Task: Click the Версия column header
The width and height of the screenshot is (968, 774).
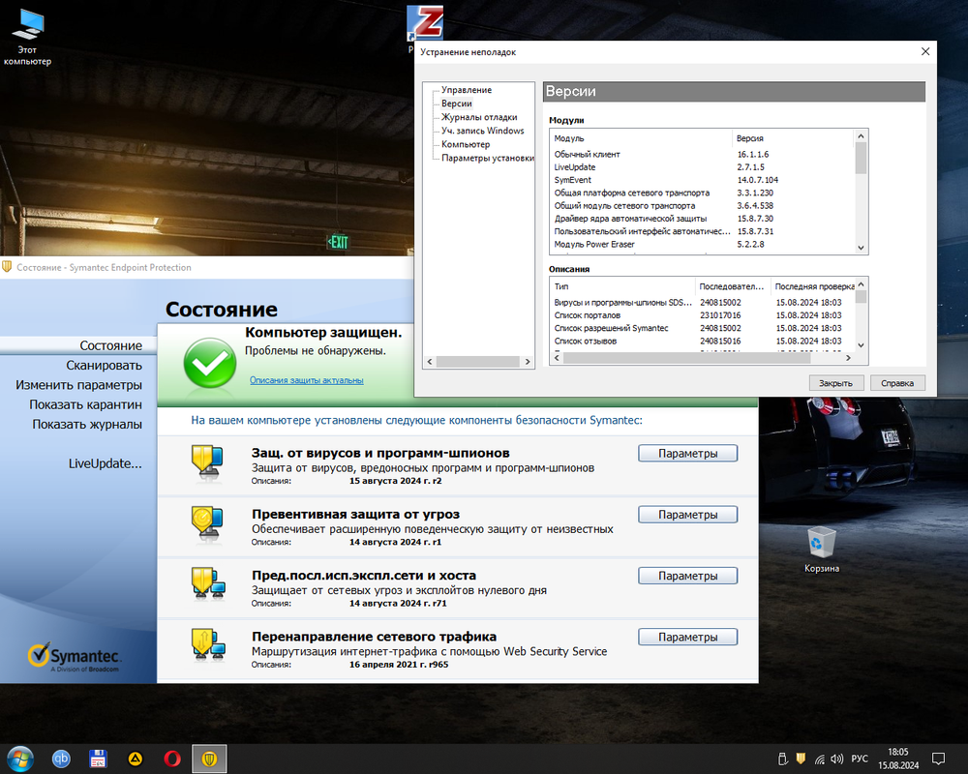Action: click(794, 138)
